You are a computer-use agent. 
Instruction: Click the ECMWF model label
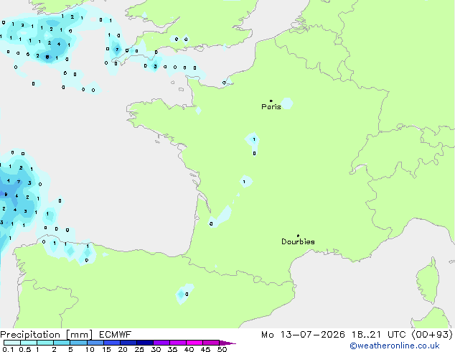point(116,335)
